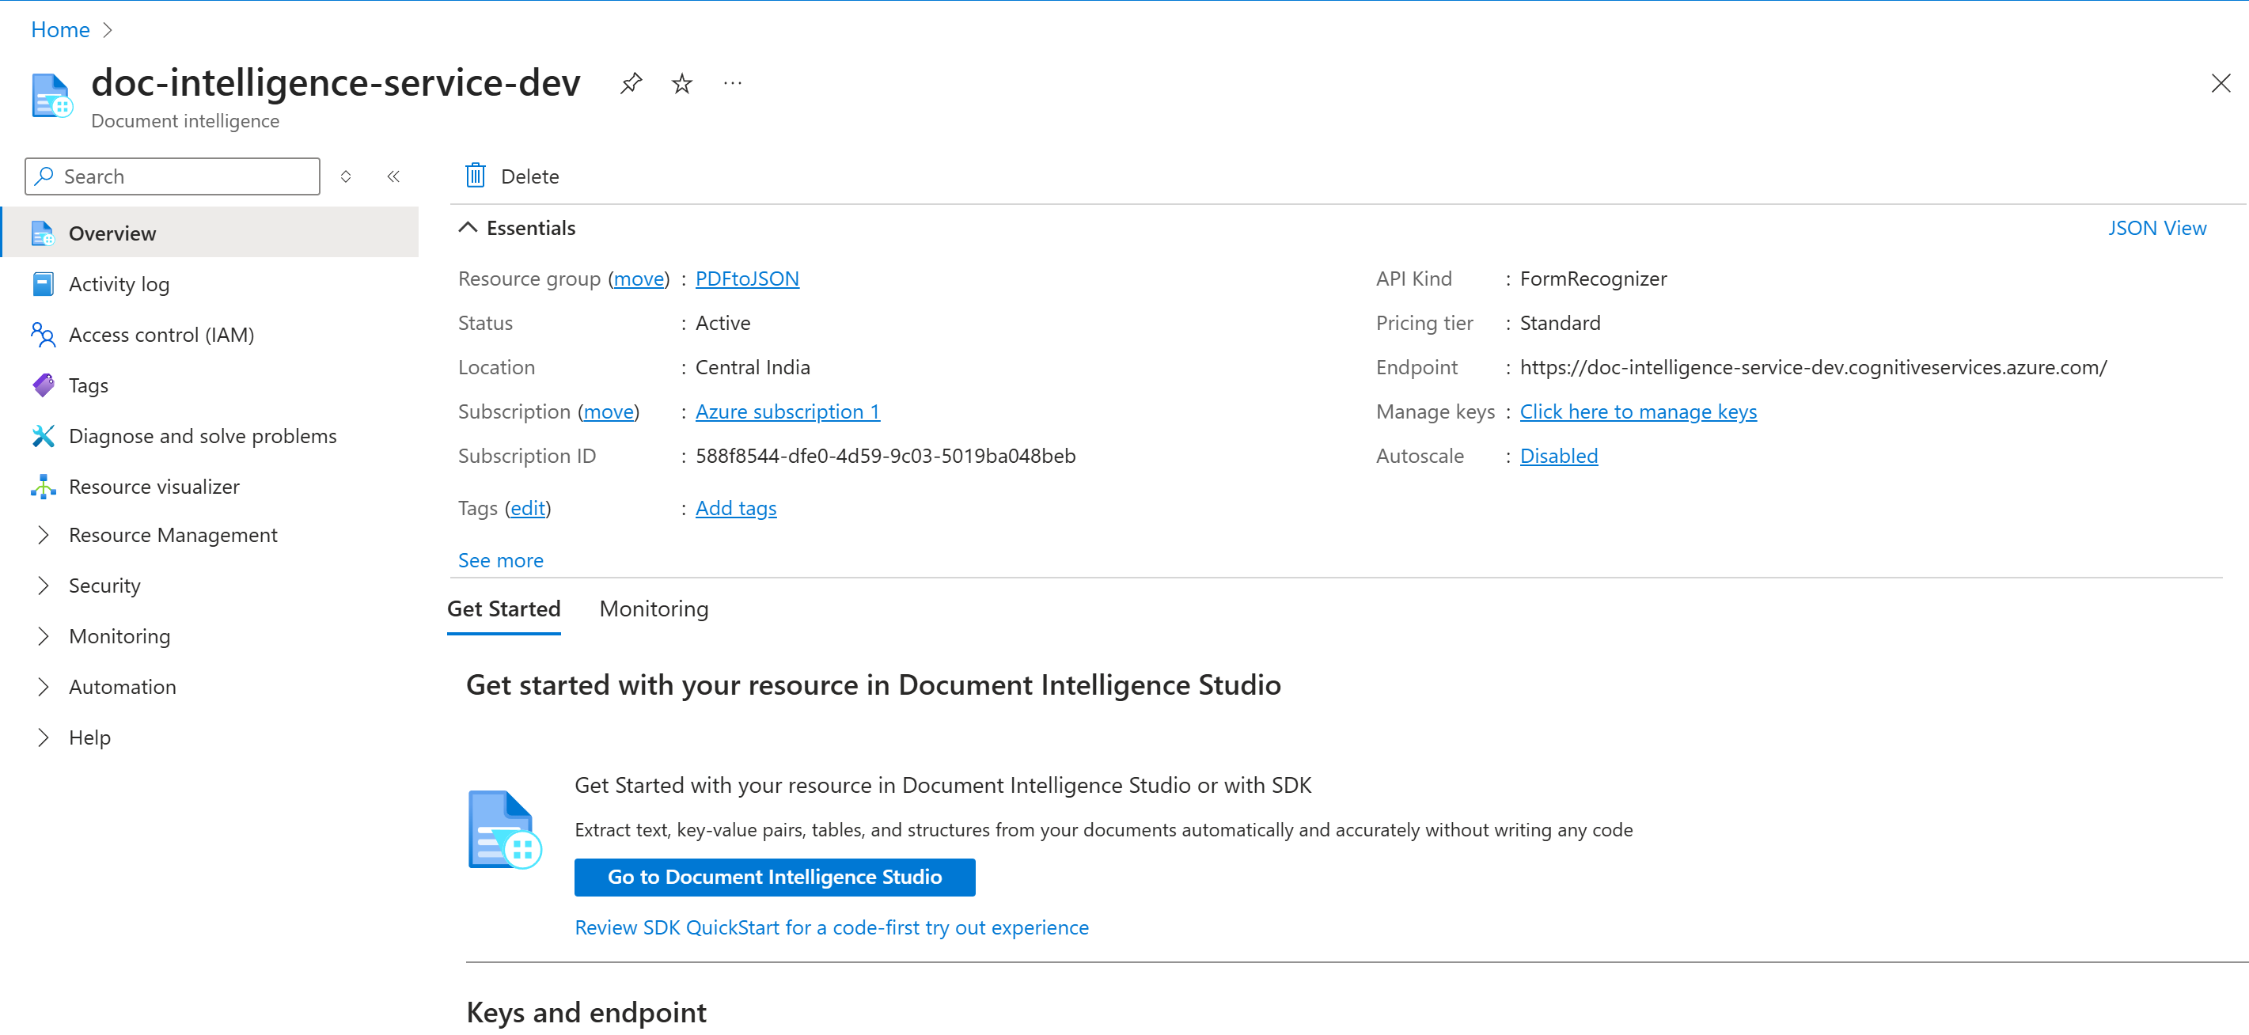Go to Document Intelligence Studio

tap(775, 877)
